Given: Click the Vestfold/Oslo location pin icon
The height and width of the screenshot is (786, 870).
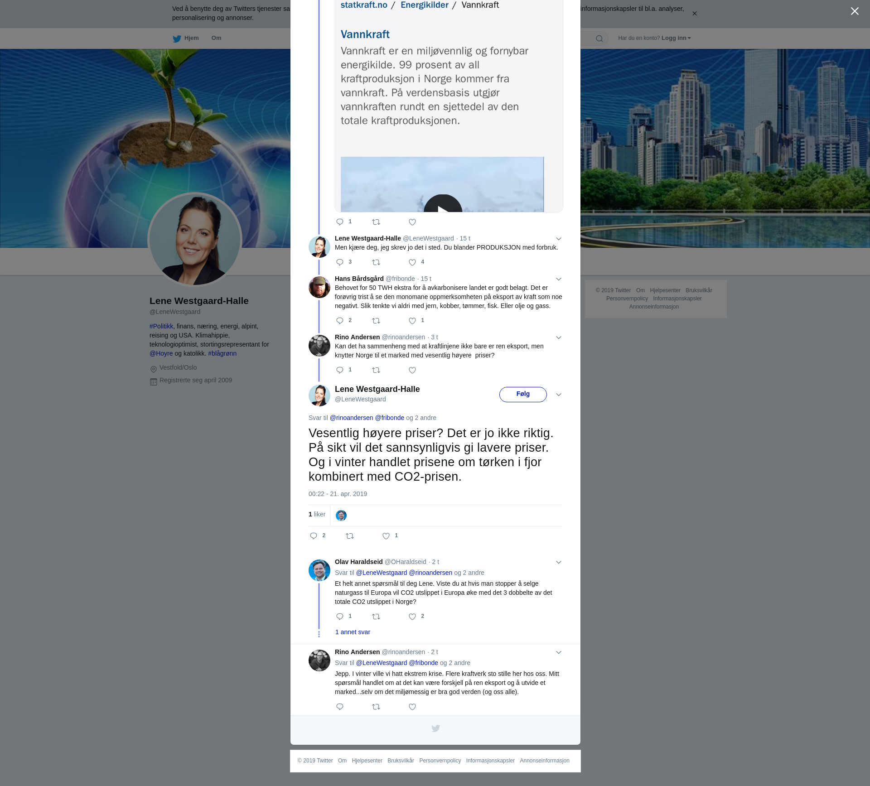Looking at the screenshot, I should tap(154, 369).
